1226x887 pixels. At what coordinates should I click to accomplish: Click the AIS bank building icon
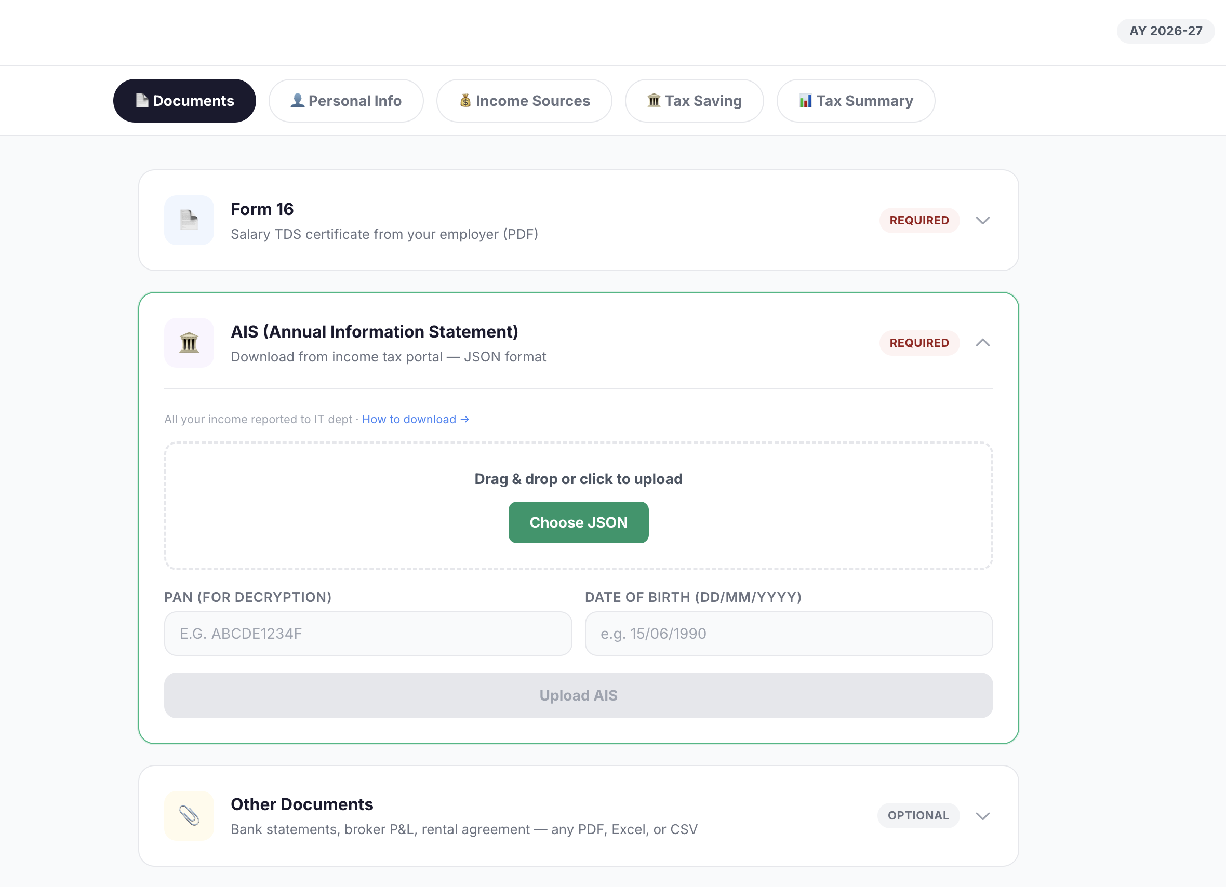pyautogui.click(x=189, y=343)
